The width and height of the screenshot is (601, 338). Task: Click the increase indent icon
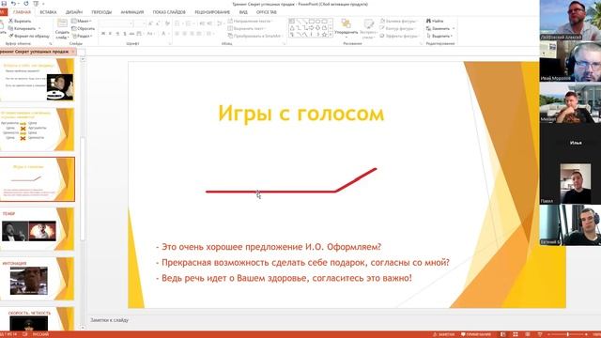(x=209, y=23)
